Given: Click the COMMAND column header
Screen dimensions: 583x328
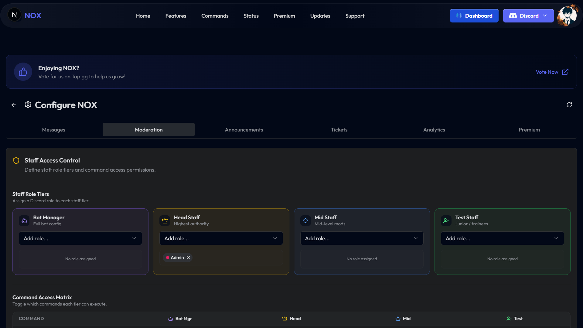Looking at the screenshot, I should coord(31,319).
